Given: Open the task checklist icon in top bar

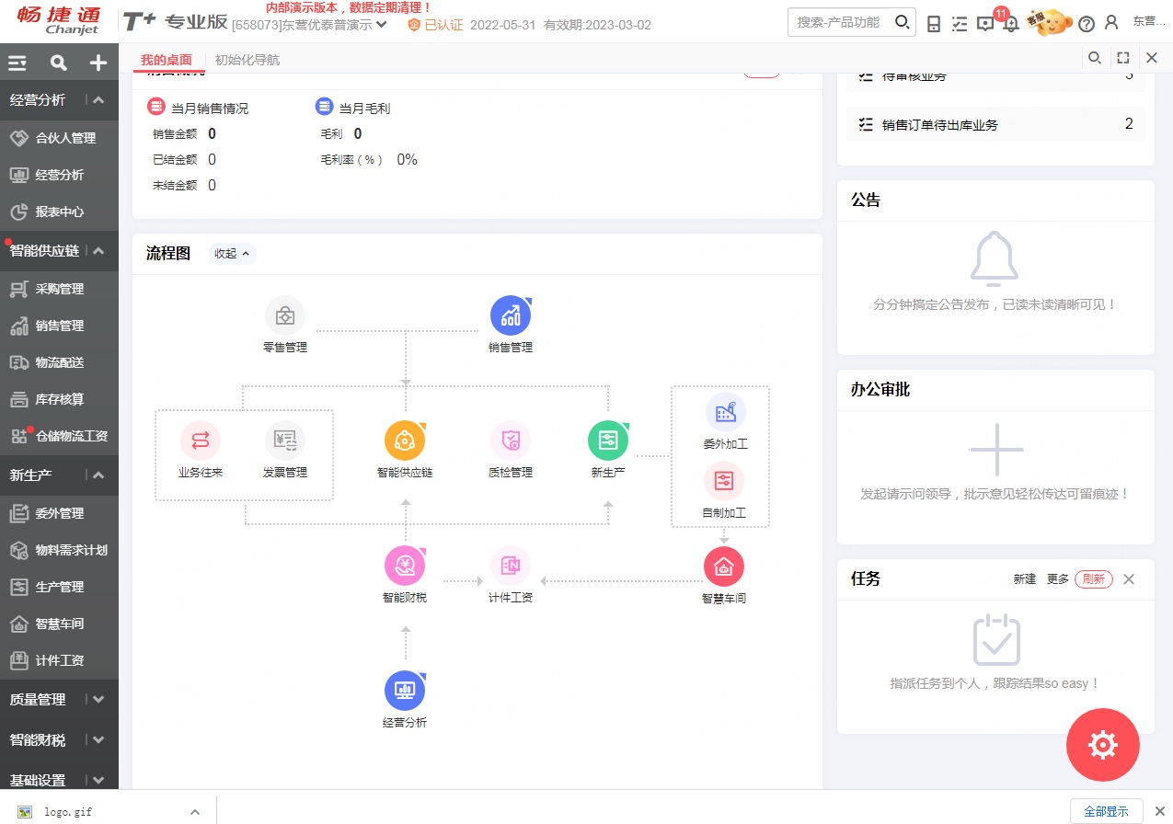Looking at the screenshot, I should tap(960, 24).
